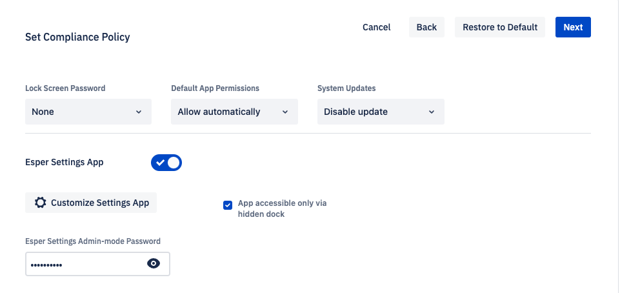Viewport: 620px width, 293px height.
Task: Turn off the Esper Settings App toggle
Action: [166, 163]
